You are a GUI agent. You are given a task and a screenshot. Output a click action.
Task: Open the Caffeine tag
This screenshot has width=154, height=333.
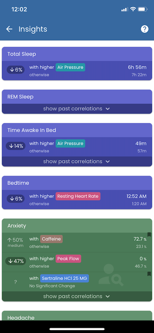click(x=51, y=239)
